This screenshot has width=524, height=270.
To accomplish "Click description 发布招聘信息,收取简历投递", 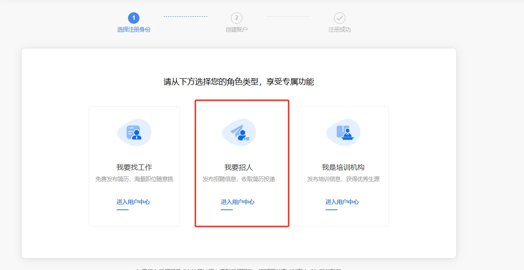I will point(239,179).
